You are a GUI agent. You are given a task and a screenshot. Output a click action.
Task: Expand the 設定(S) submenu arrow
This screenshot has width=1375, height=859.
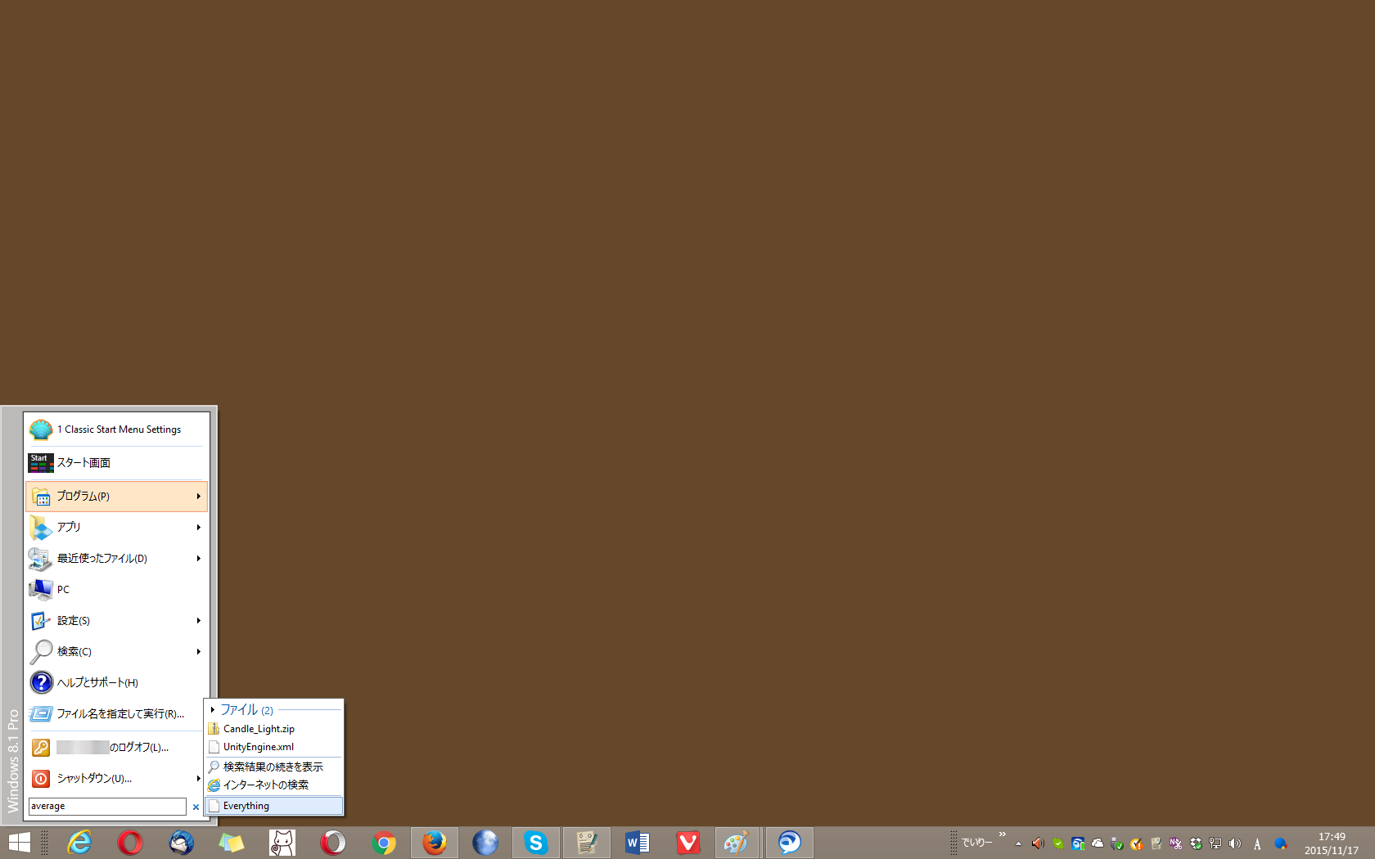[x=198, y=621]
